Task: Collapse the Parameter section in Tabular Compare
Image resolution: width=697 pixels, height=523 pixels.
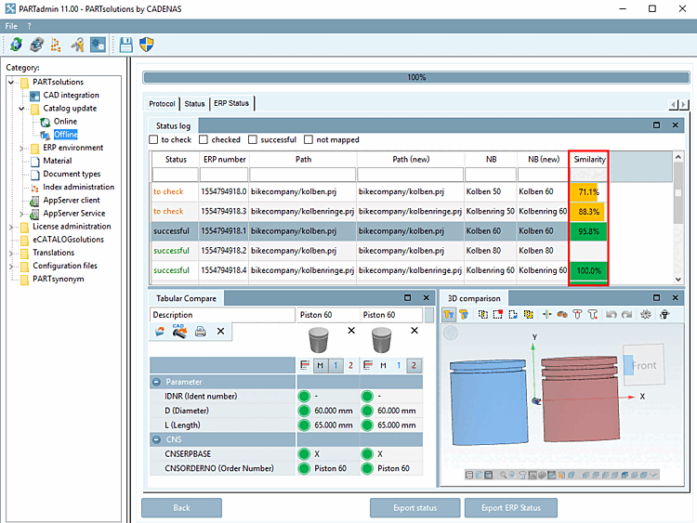Action: pos(156,382)
